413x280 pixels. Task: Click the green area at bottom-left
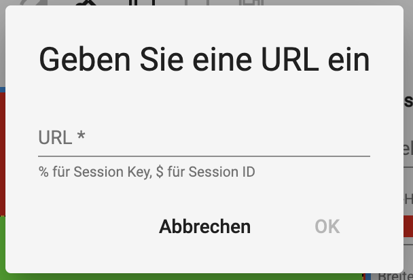tap(3, 245)
